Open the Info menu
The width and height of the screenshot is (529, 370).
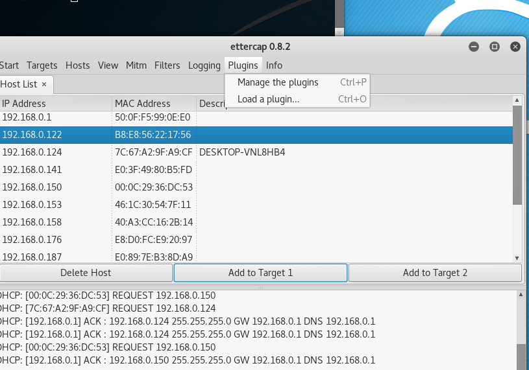[274, 65]
